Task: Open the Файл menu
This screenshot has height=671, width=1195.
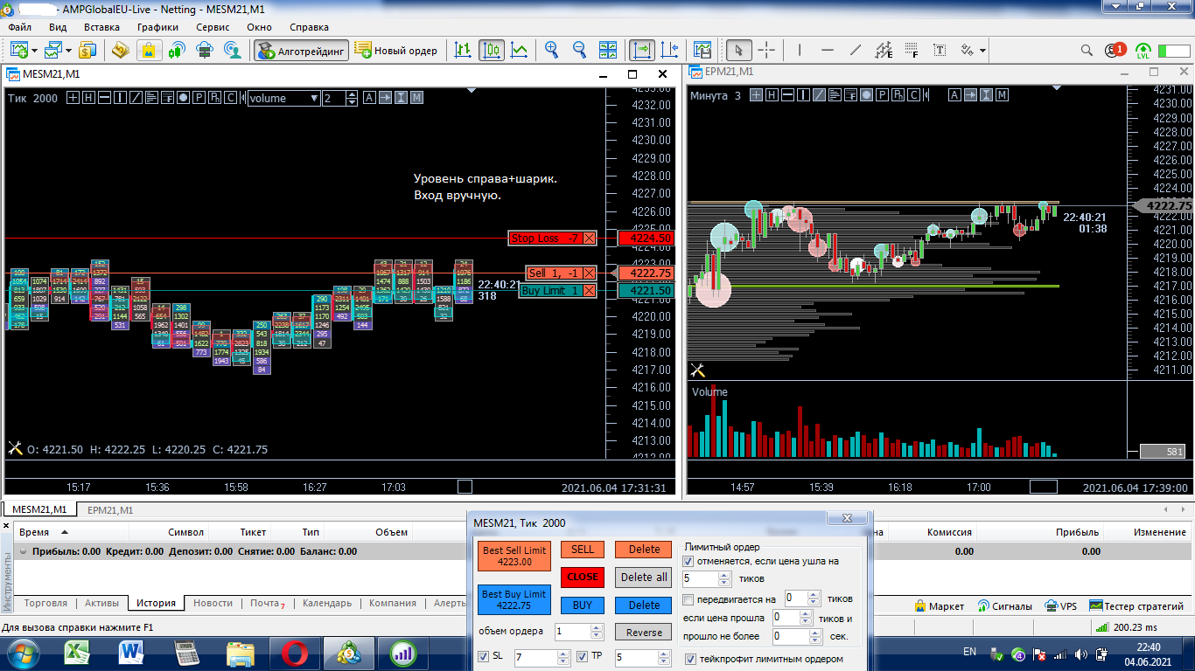Action: point(20,27)
